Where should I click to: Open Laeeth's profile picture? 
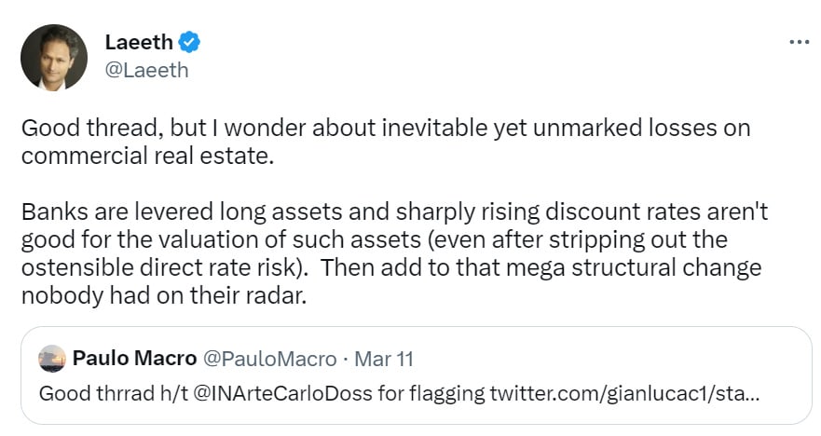54,57
